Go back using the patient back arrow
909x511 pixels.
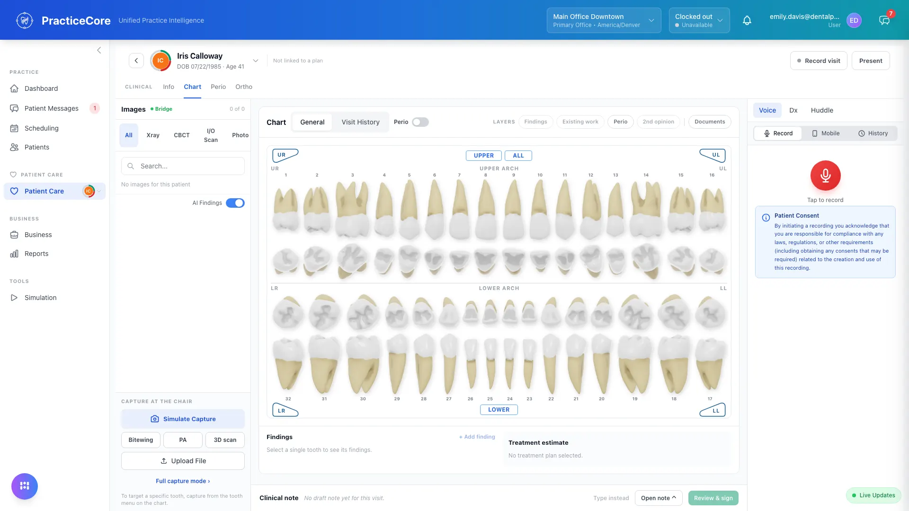pyautogui.click(x=136, y=61)
